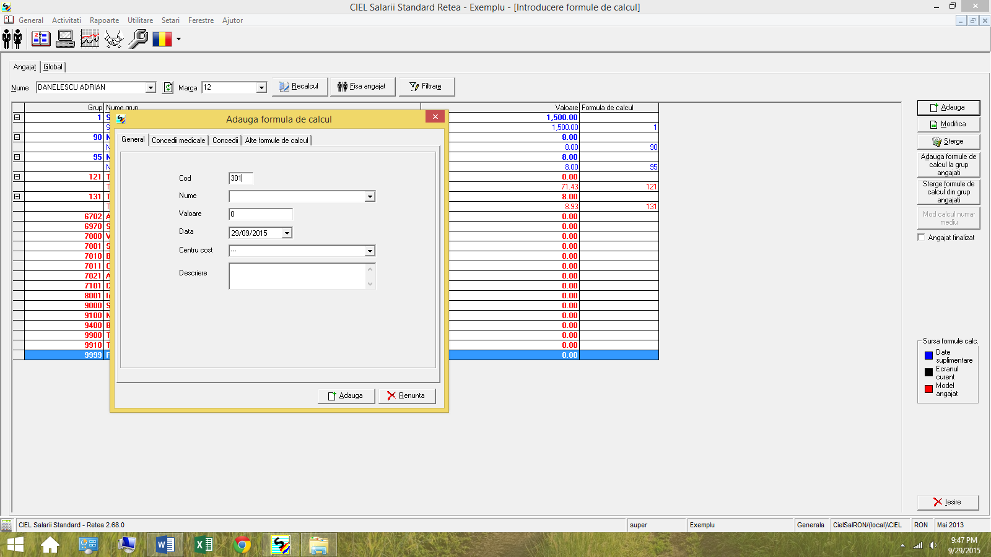
Task: Open the Marca dropdown
Action: pyautogui.click(x=261, y=88)
